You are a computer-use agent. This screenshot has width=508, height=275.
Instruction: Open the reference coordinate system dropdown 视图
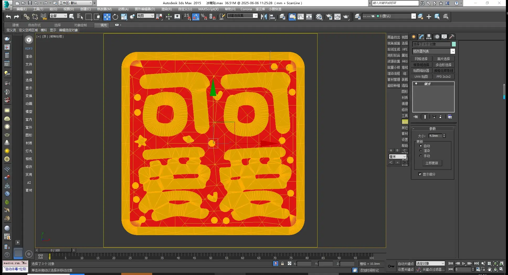[145, 16]
